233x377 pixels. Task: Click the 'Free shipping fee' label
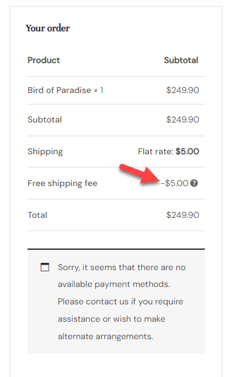pyautogui.click(x=62, y=184)
